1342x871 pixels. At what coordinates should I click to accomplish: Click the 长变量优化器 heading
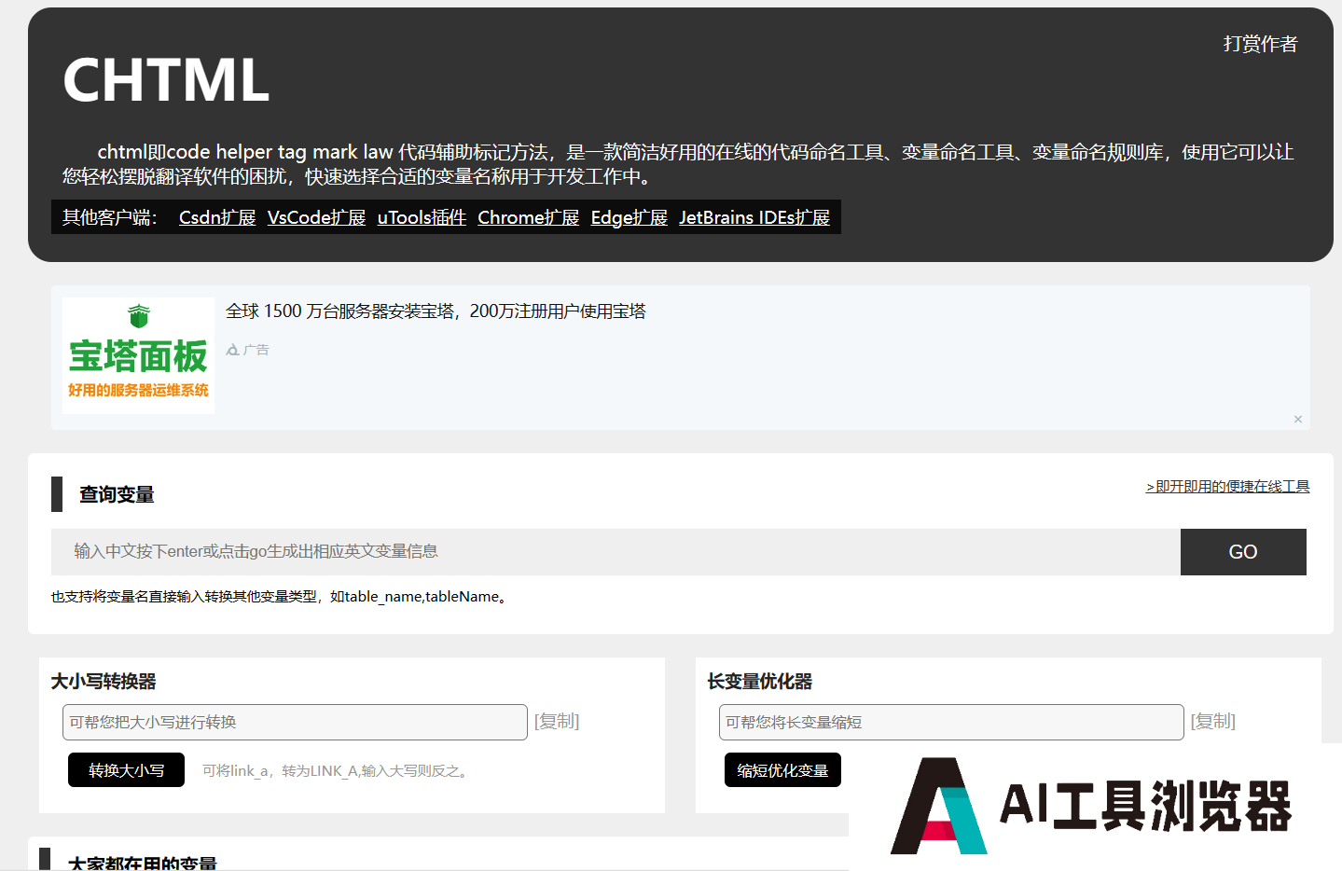point(760,682)
